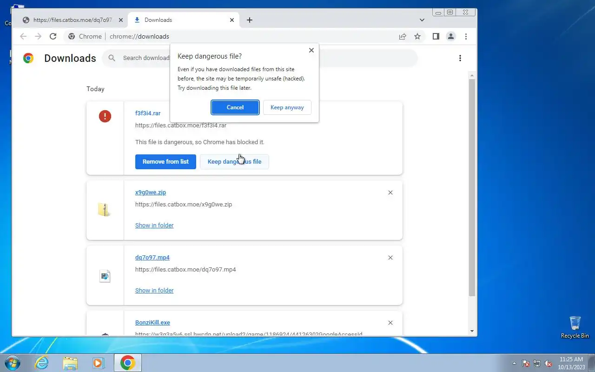Bookmark this tab with the star
595x372 pixels.
[417, 36]
